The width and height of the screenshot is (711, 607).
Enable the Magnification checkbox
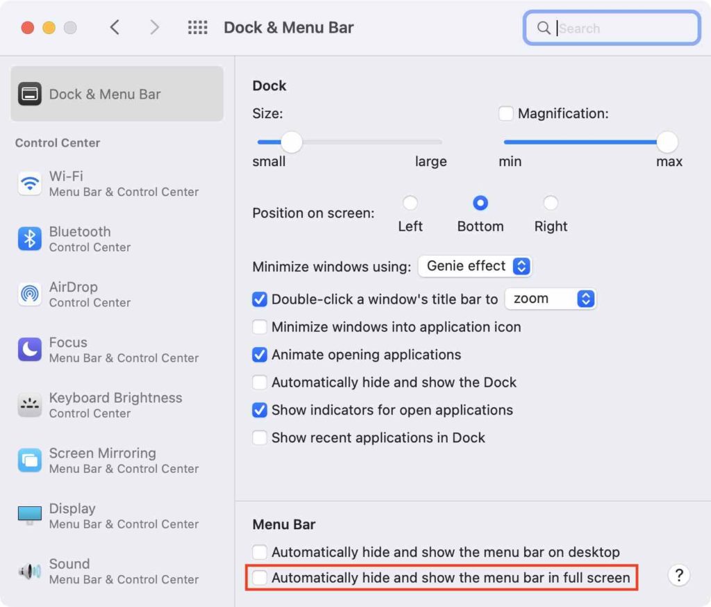click(x=505, y=113)
